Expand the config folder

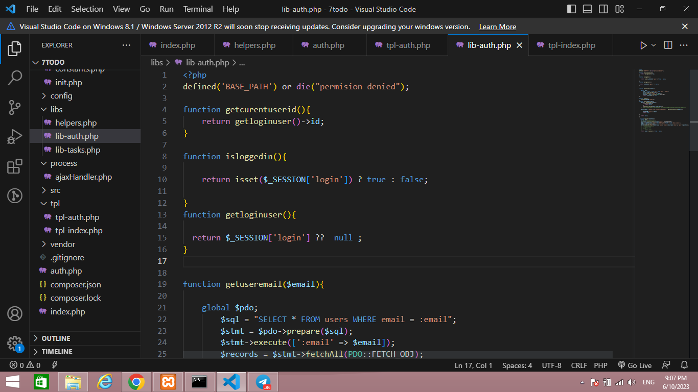(85, 96)
